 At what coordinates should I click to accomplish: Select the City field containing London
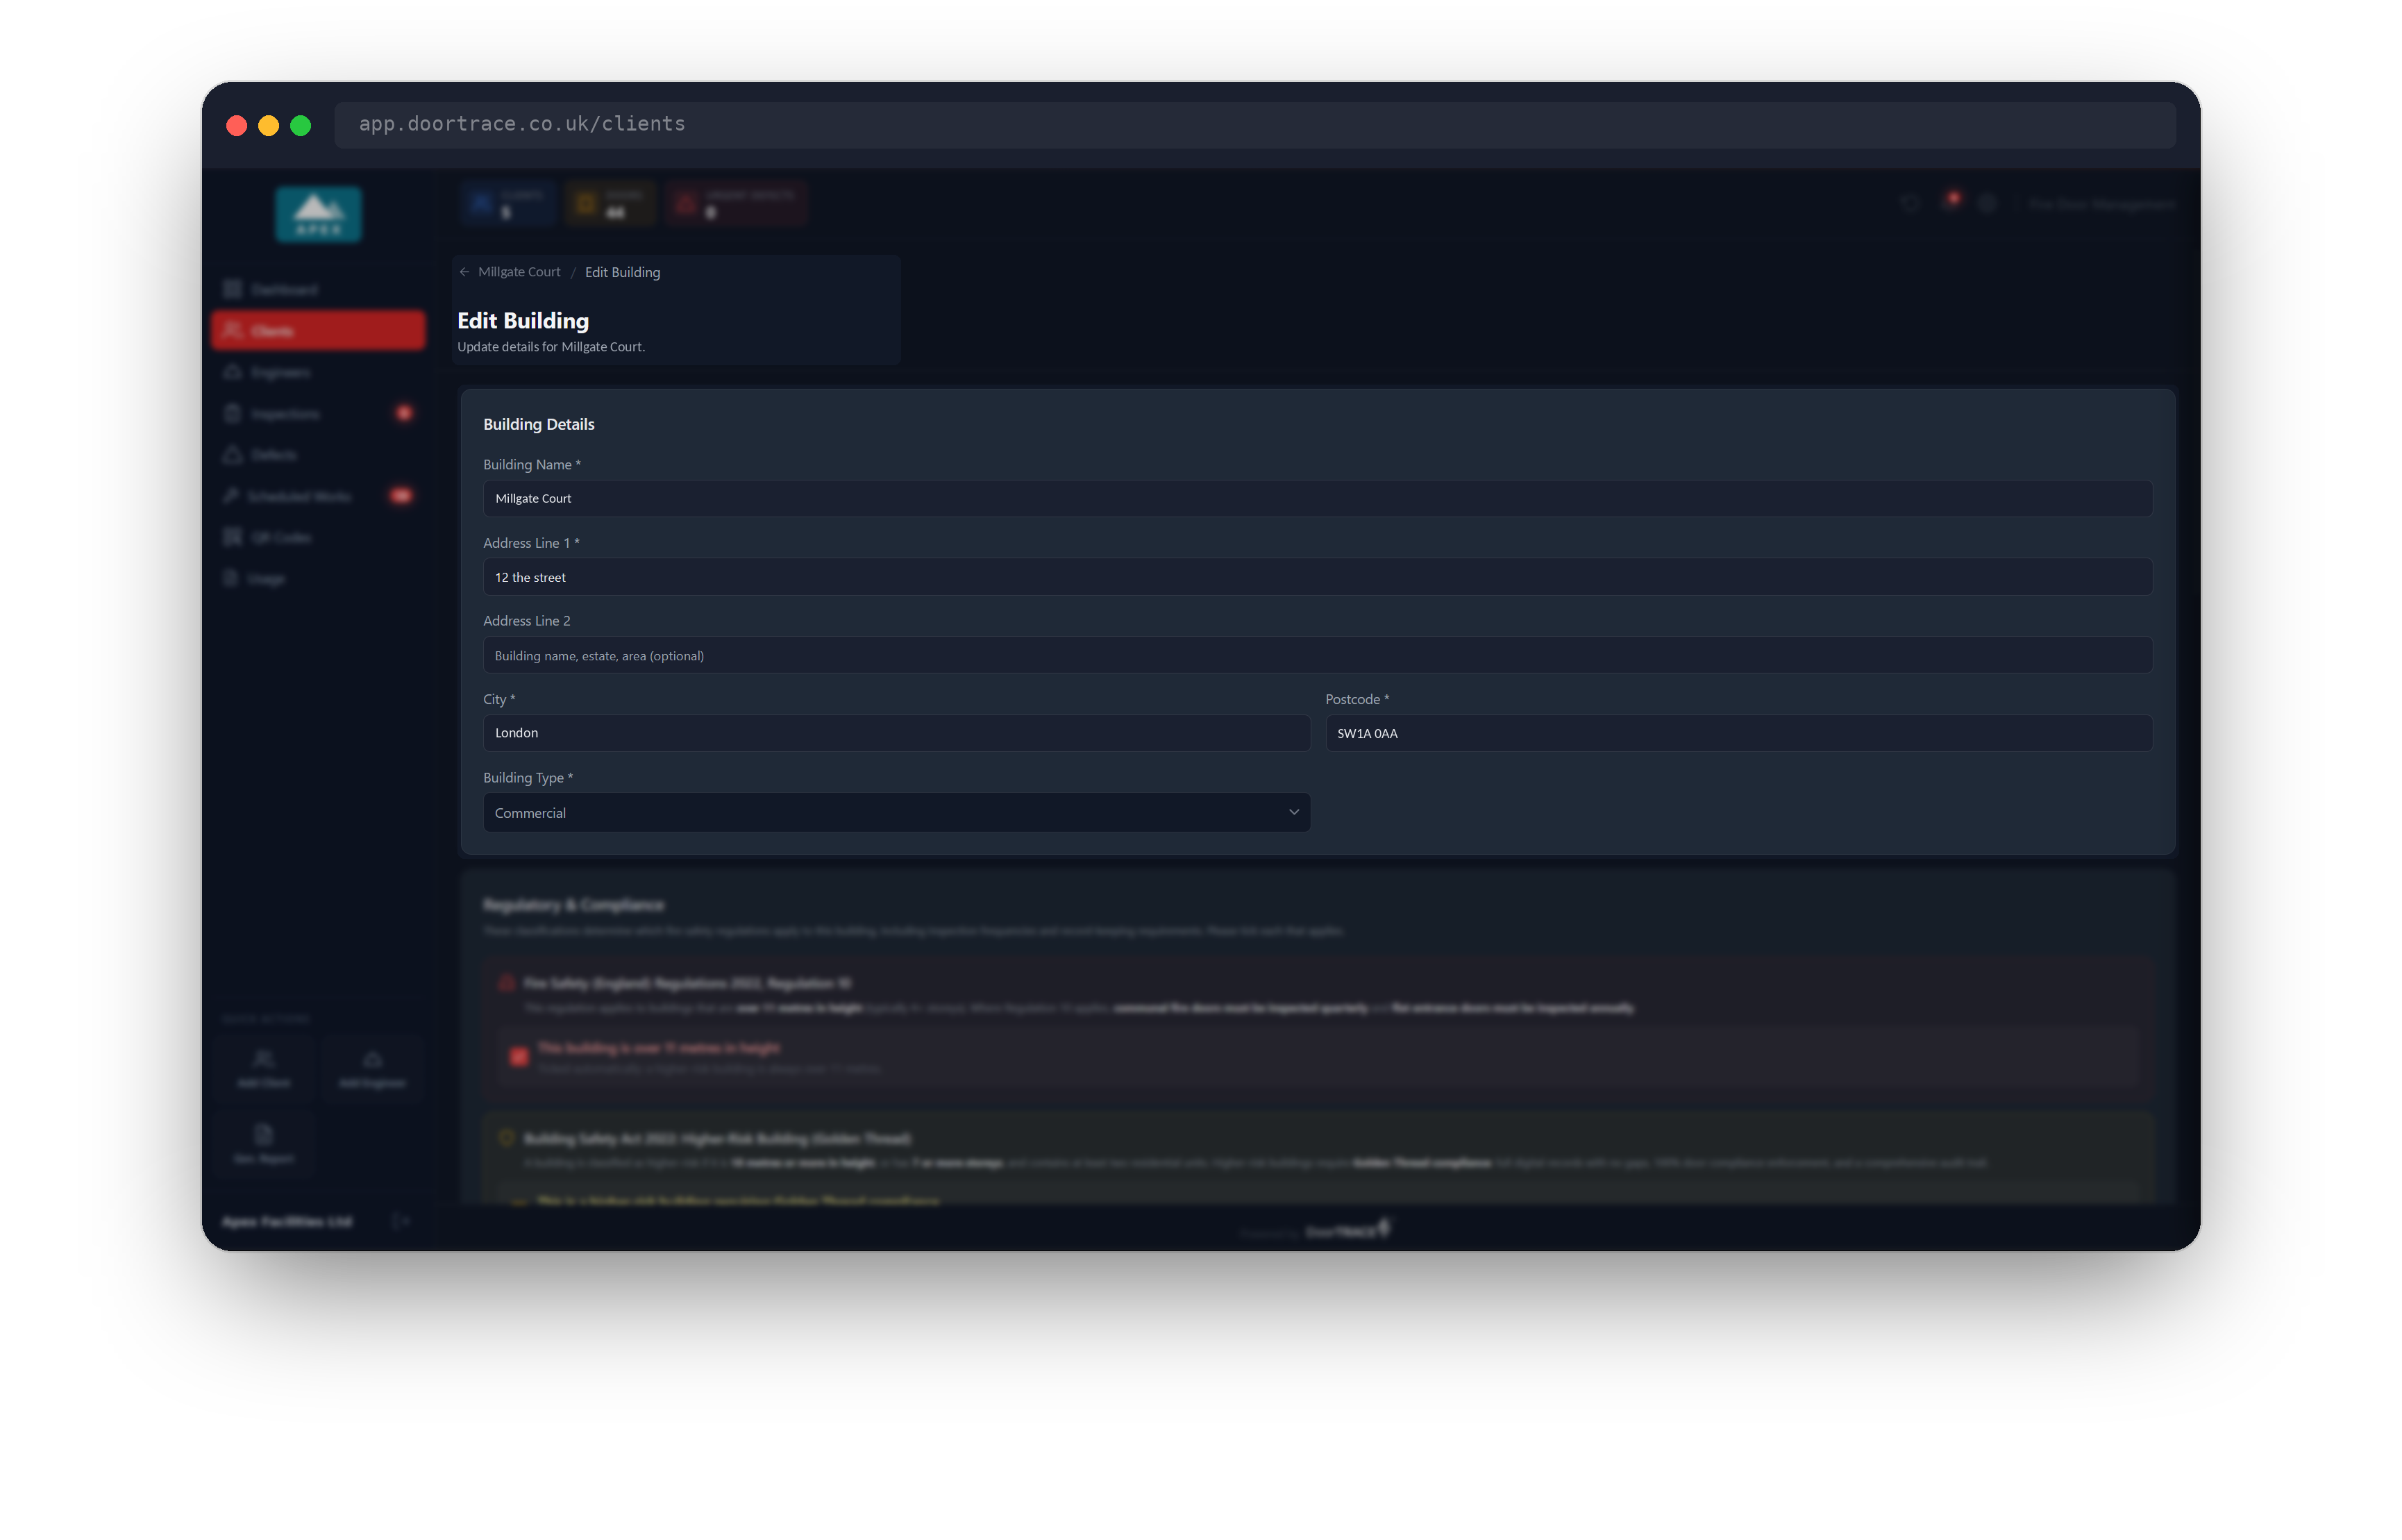(896, 733)
